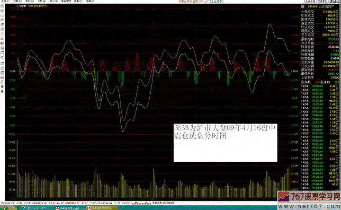
Task: Click the 指数涨幅 row
Action: 320,55
